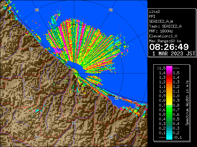Pick the cyan swatch at the scale's bottom
197x147 pixels.
click(169, 138)
